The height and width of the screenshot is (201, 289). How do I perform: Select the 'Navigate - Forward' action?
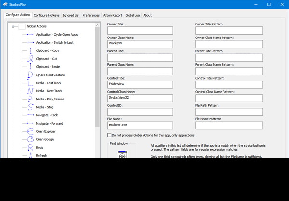[50, 123]
